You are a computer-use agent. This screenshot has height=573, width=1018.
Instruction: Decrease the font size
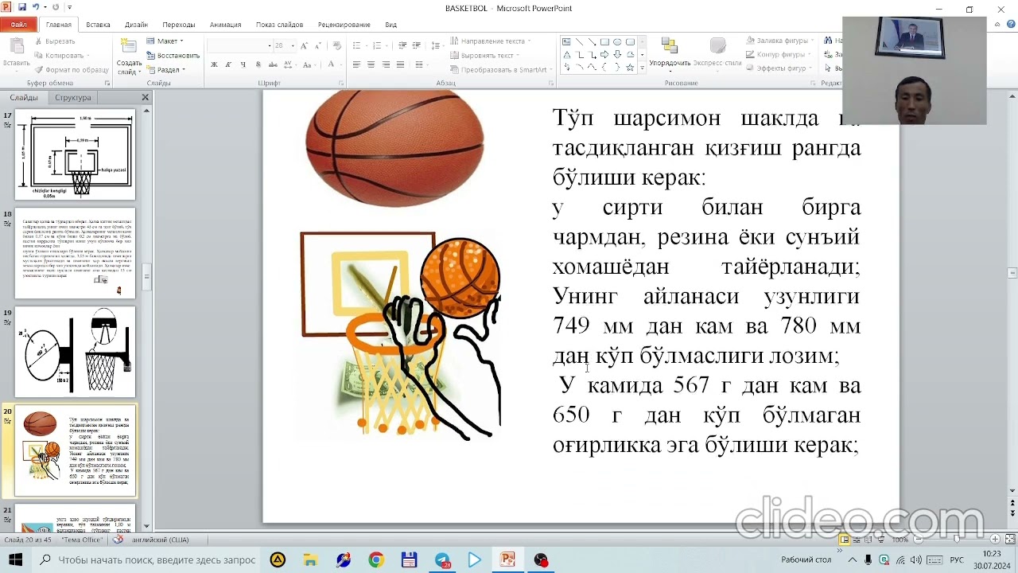click(x=319, y=46)
